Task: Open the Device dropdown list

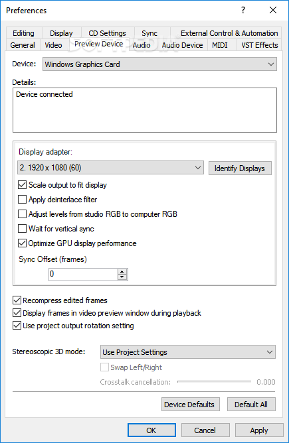Action: (159, 64)
